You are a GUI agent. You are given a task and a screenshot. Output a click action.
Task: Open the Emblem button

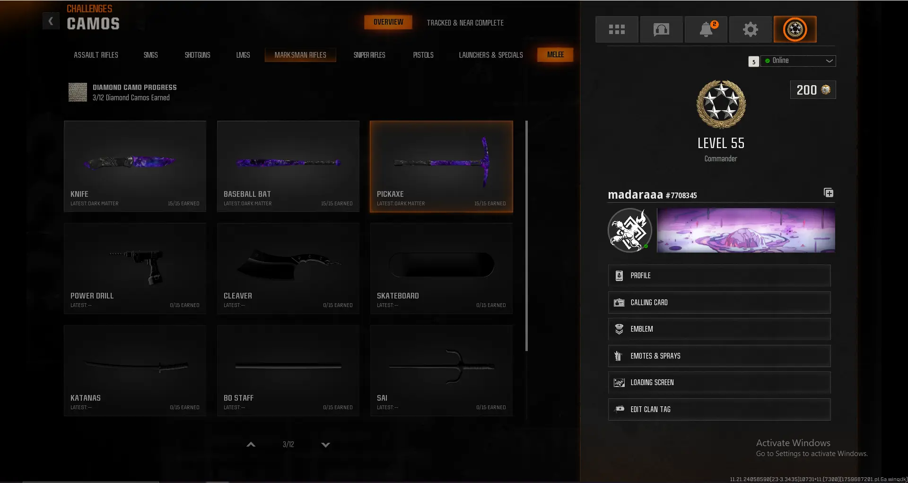tap(719, 329)
